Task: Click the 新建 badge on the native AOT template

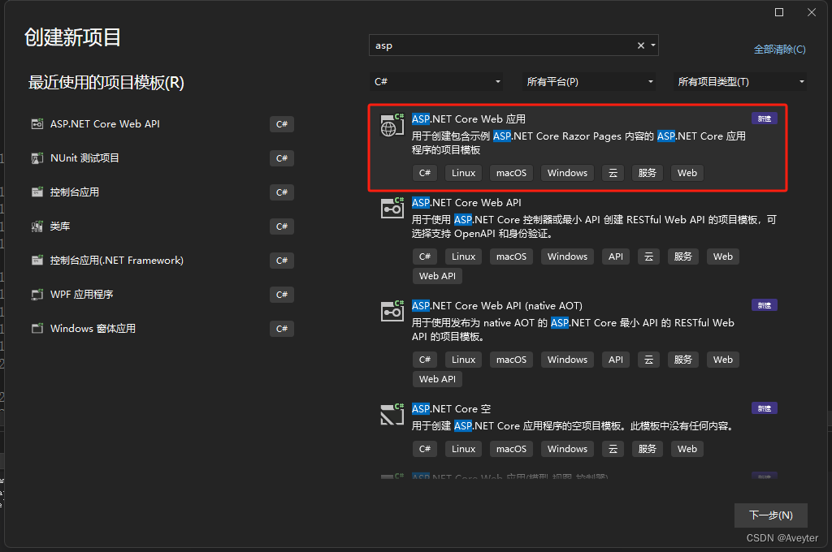Action: [x=764, y=305]
